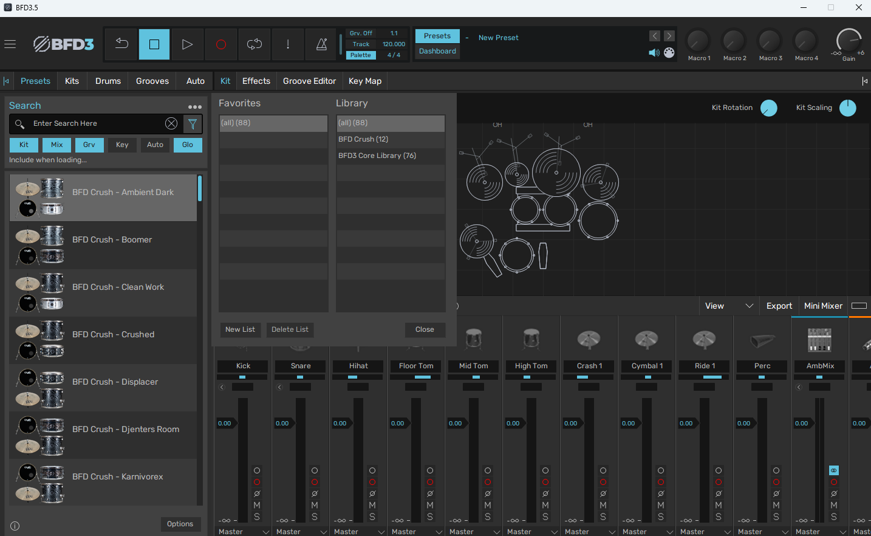Image resolution: width=871 pixels, height=536 pixels.
Task: Stop playback with the square button
Action: pos(154,44)
